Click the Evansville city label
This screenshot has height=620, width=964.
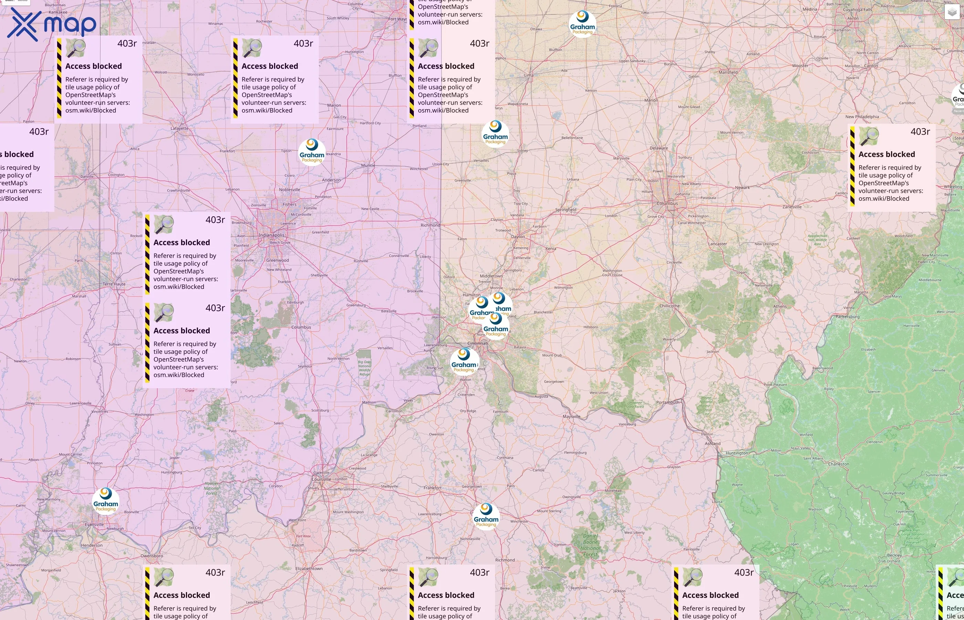click(x=95, y=525)
